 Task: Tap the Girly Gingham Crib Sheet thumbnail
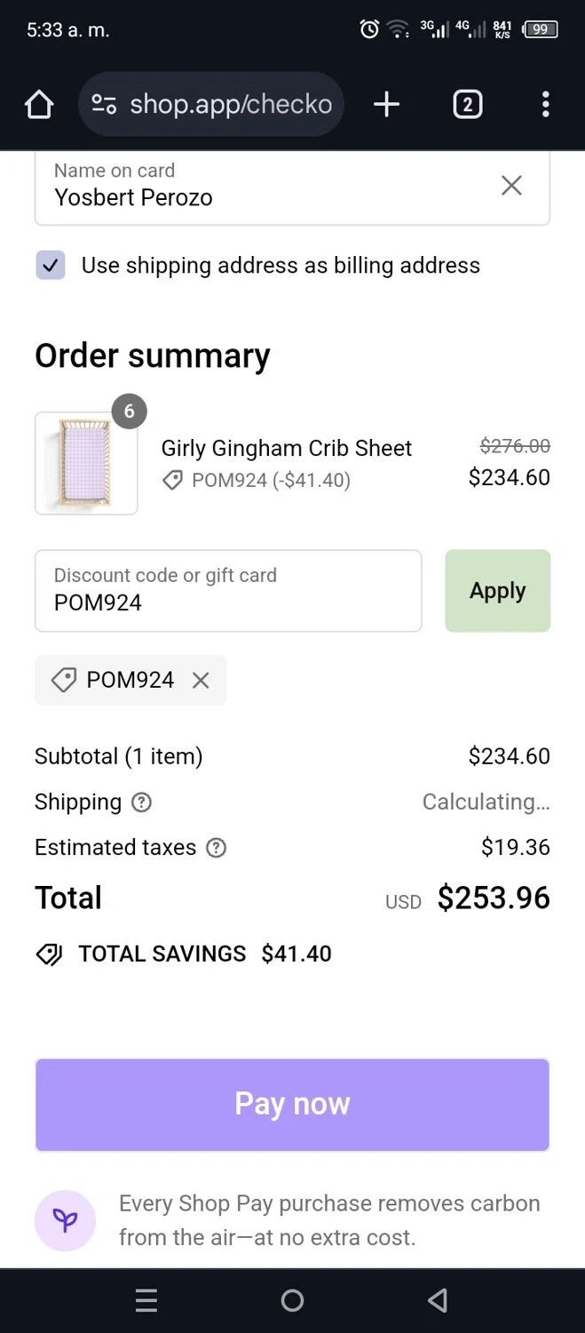tap(86, 463)
